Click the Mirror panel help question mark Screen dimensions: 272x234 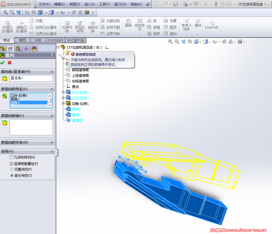click(52, 55)
